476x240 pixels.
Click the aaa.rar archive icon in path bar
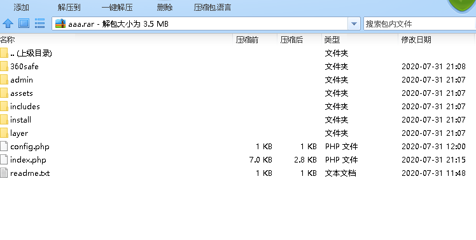pos(60,23)
